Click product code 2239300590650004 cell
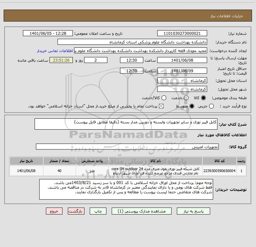Screen dimensions: 256x247 pos(219,171)
